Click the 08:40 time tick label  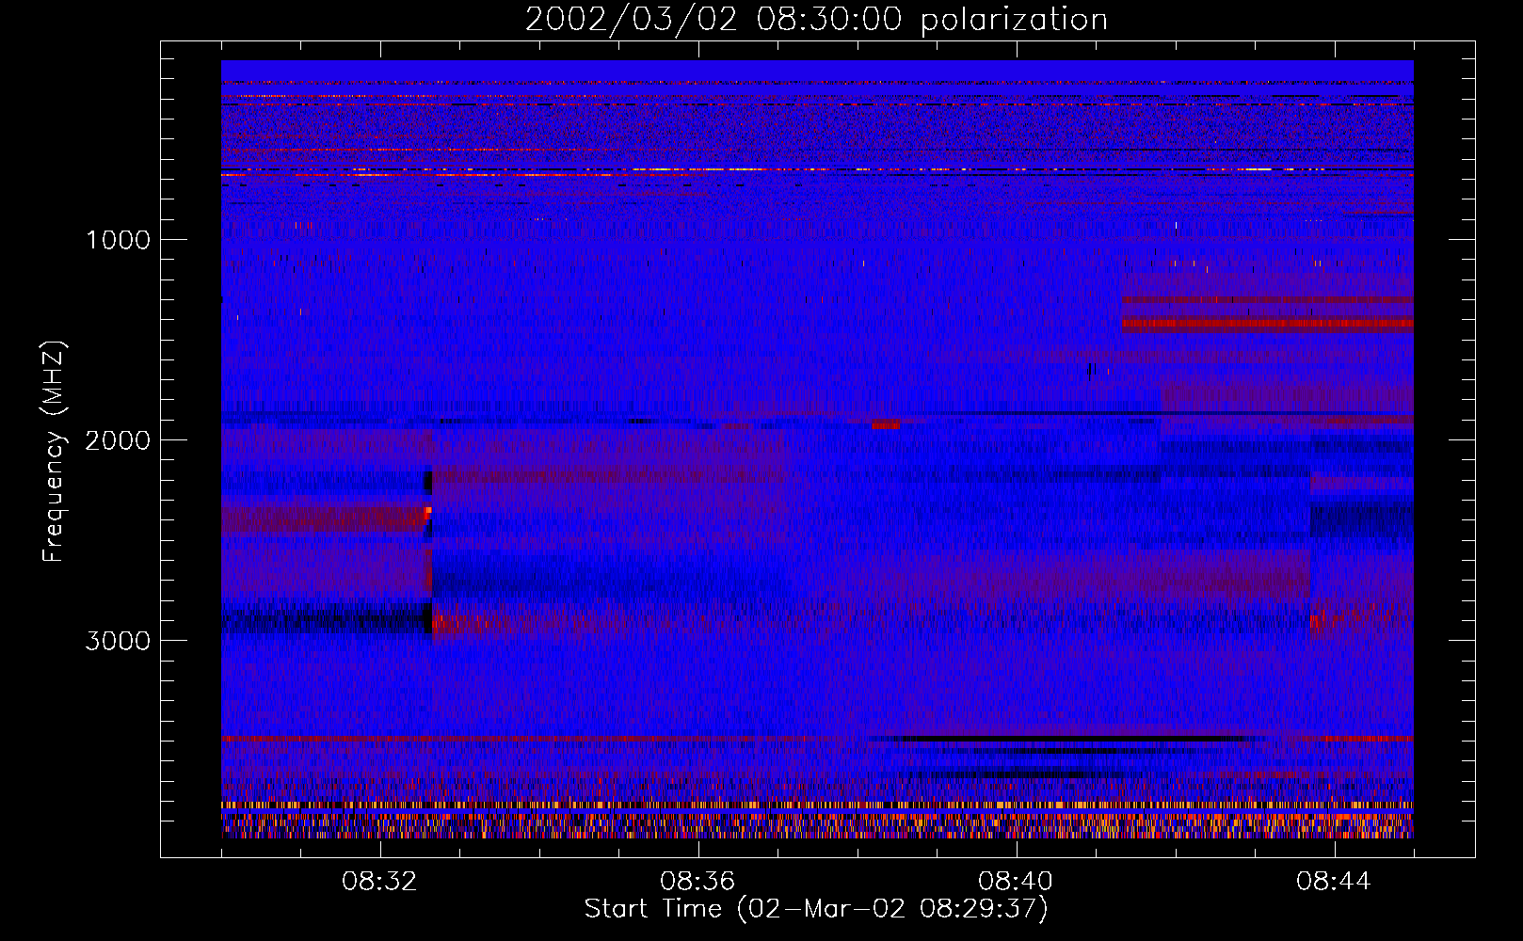coord(1016,882)
